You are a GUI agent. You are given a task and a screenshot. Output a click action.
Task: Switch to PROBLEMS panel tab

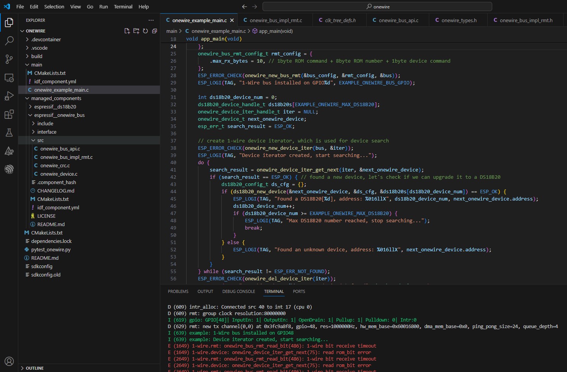point(178,291)
